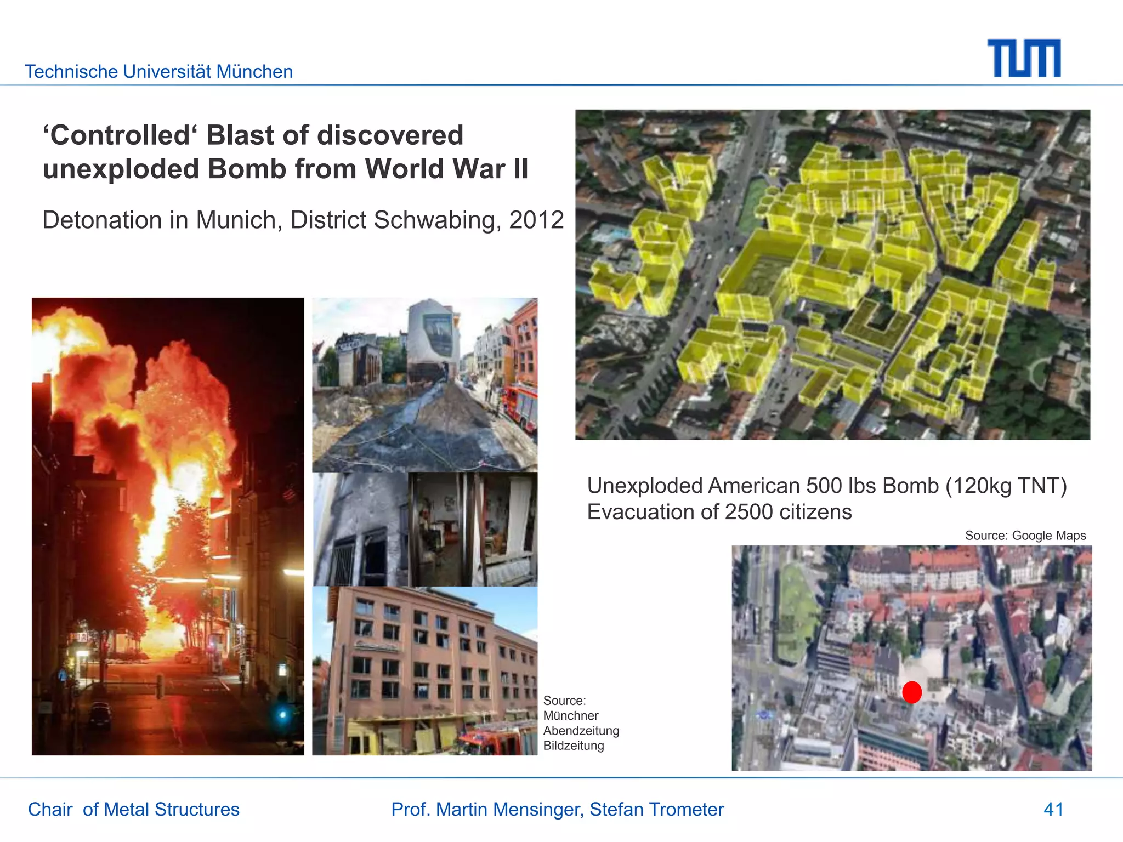Screen dimensions: 1123x842
Task: Click the 'Source: Google Maps' caption
Action: [x=1025, y=536]
